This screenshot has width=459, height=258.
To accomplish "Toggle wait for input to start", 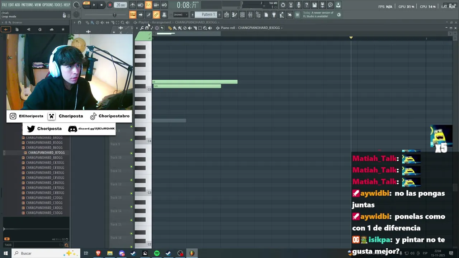I will [140, 5].
